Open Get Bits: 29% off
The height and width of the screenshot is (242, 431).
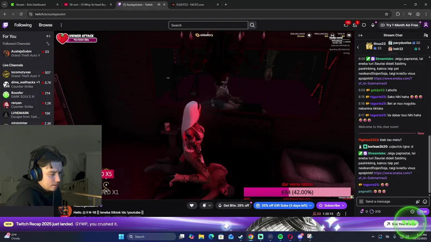click(233, 205)
